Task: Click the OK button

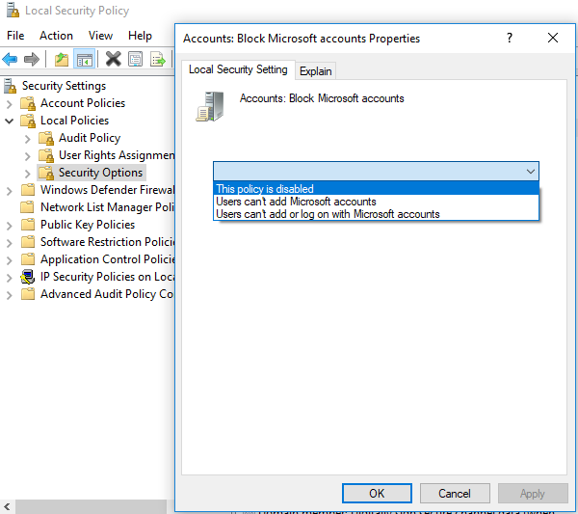Action: 377,494
